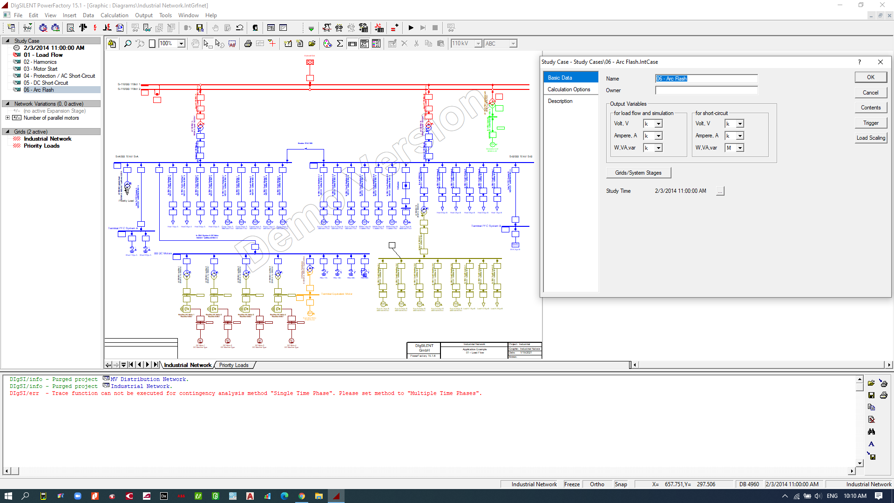Click the save icon beside the output window
The height and width of the screenshot is (503, 894).
(x=872, y=395)
